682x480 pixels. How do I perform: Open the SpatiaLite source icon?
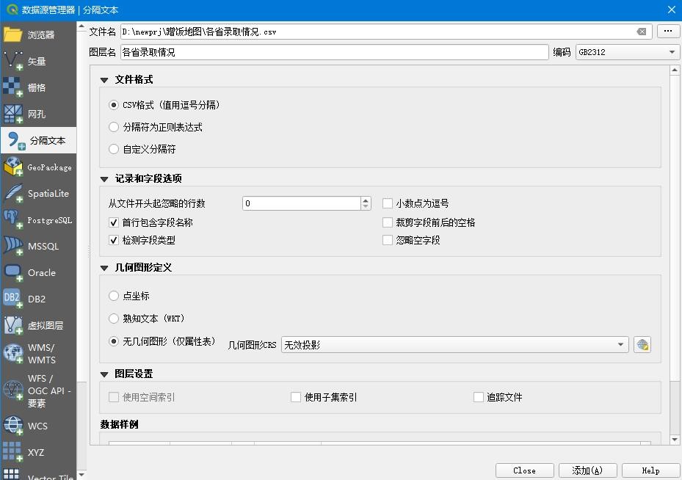13,194
